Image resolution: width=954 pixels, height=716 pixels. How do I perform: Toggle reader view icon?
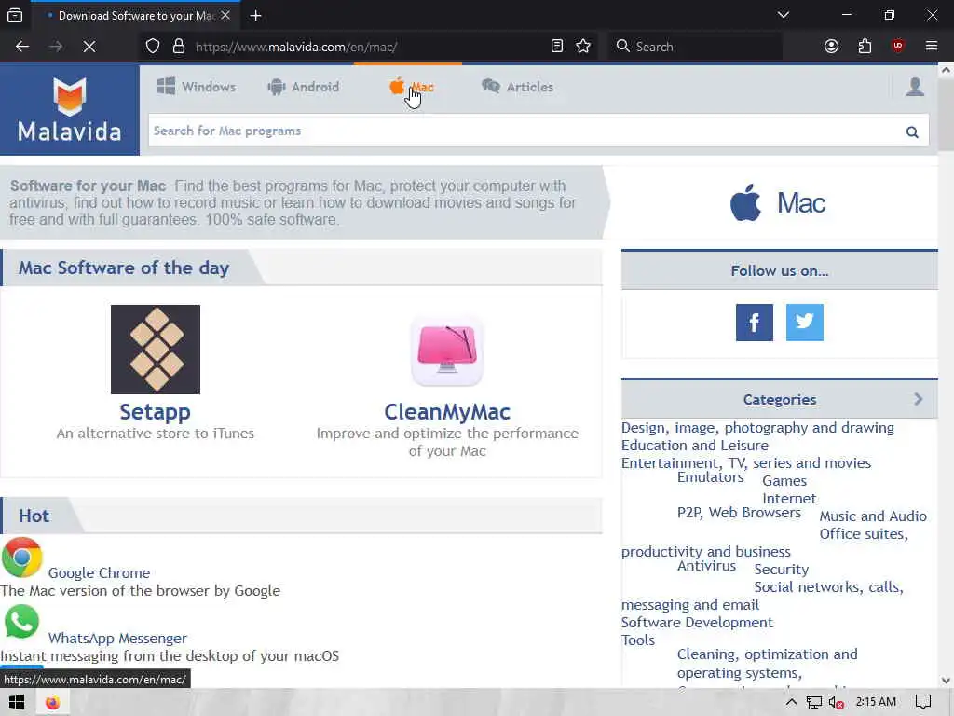point(557,47)
